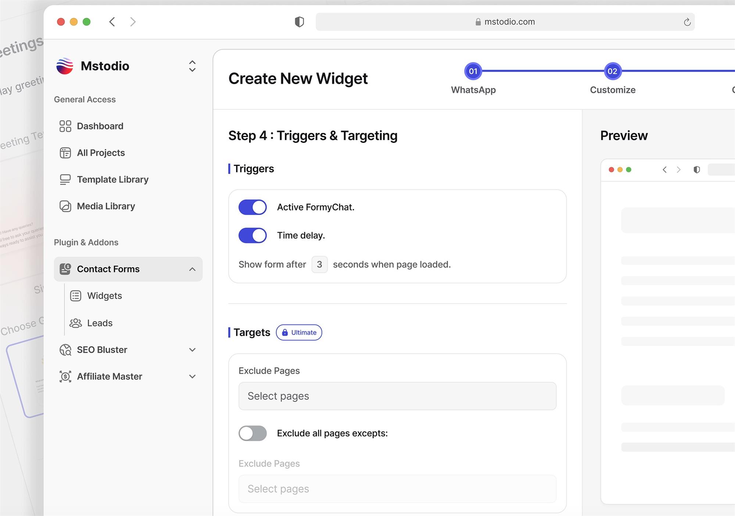Click the Widgets list icon

coord(76,296)
